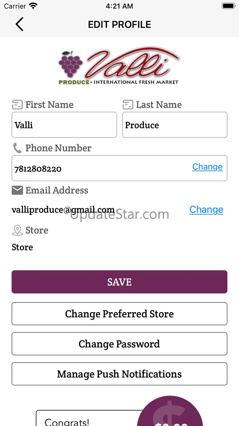Tap the back arrow icon
The width and height of the screenshot is (239, 426).
[19, 24]
